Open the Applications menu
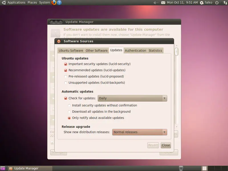Viewport: 228px width, 171px height. (x=16, y=3)
